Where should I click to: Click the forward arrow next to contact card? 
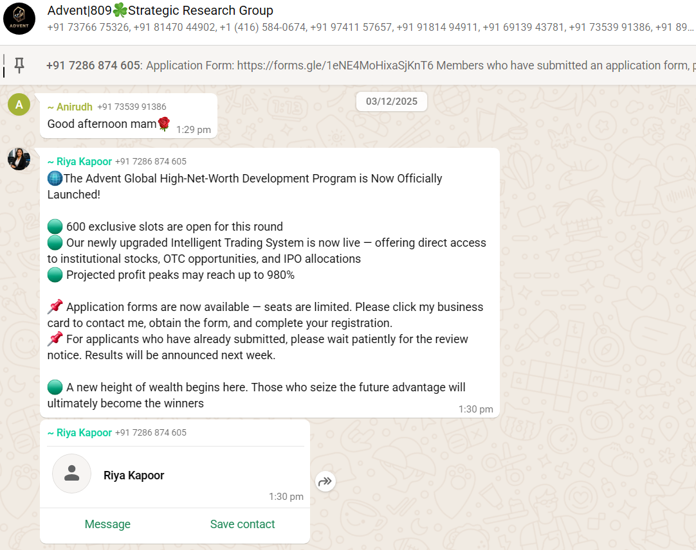[x=325, y=481]
